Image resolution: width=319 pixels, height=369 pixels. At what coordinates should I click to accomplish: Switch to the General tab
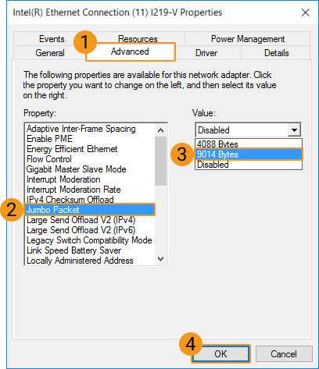coord(50,53)
